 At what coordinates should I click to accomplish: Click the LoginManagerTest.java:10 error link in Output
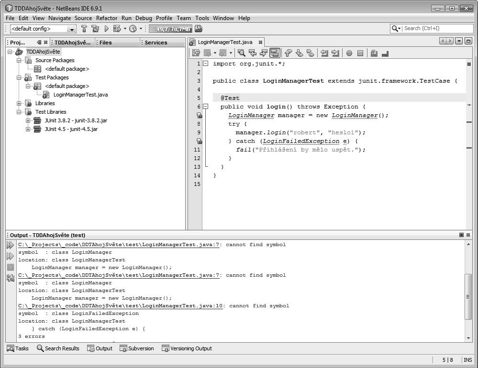tap(121, 306)
